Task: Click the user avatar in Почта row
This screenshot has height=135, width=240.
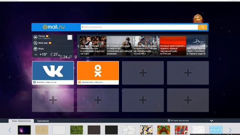Action: coord(70,37)
